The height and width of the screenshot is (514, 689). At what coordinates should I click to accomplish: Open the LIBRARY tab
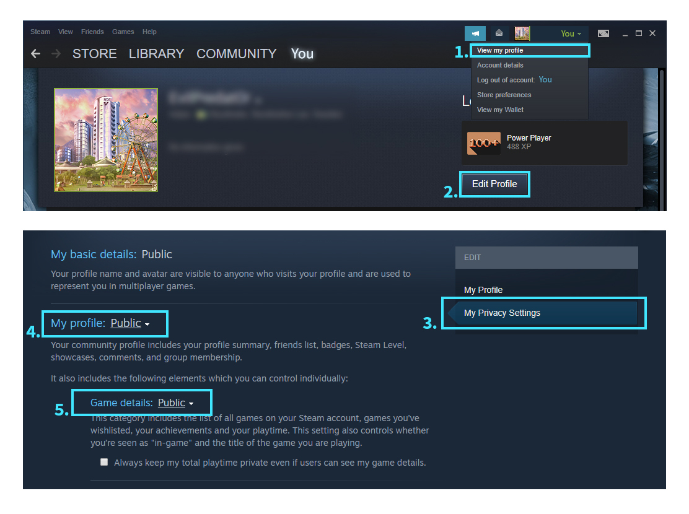click(156, 54)
